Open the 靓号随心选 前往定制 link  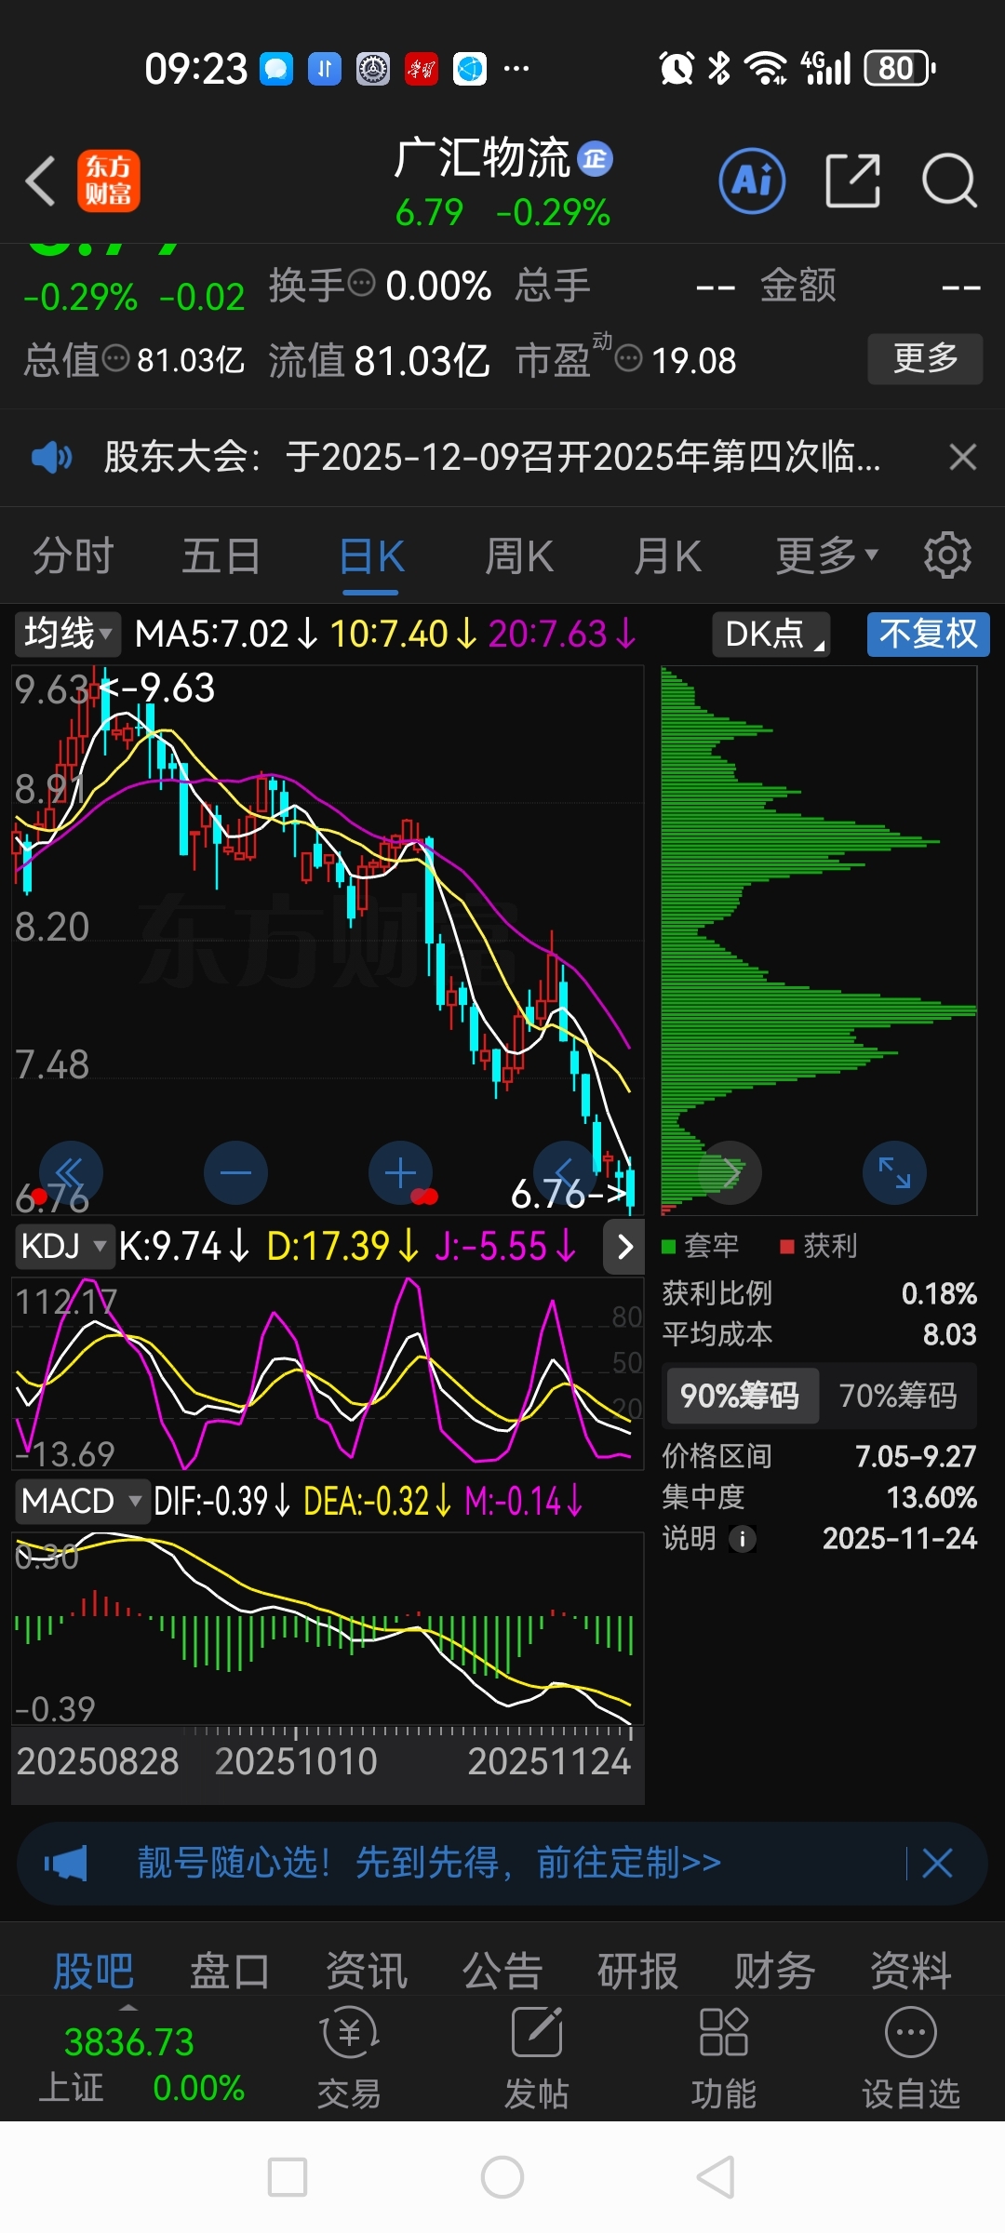(430, 1864)
